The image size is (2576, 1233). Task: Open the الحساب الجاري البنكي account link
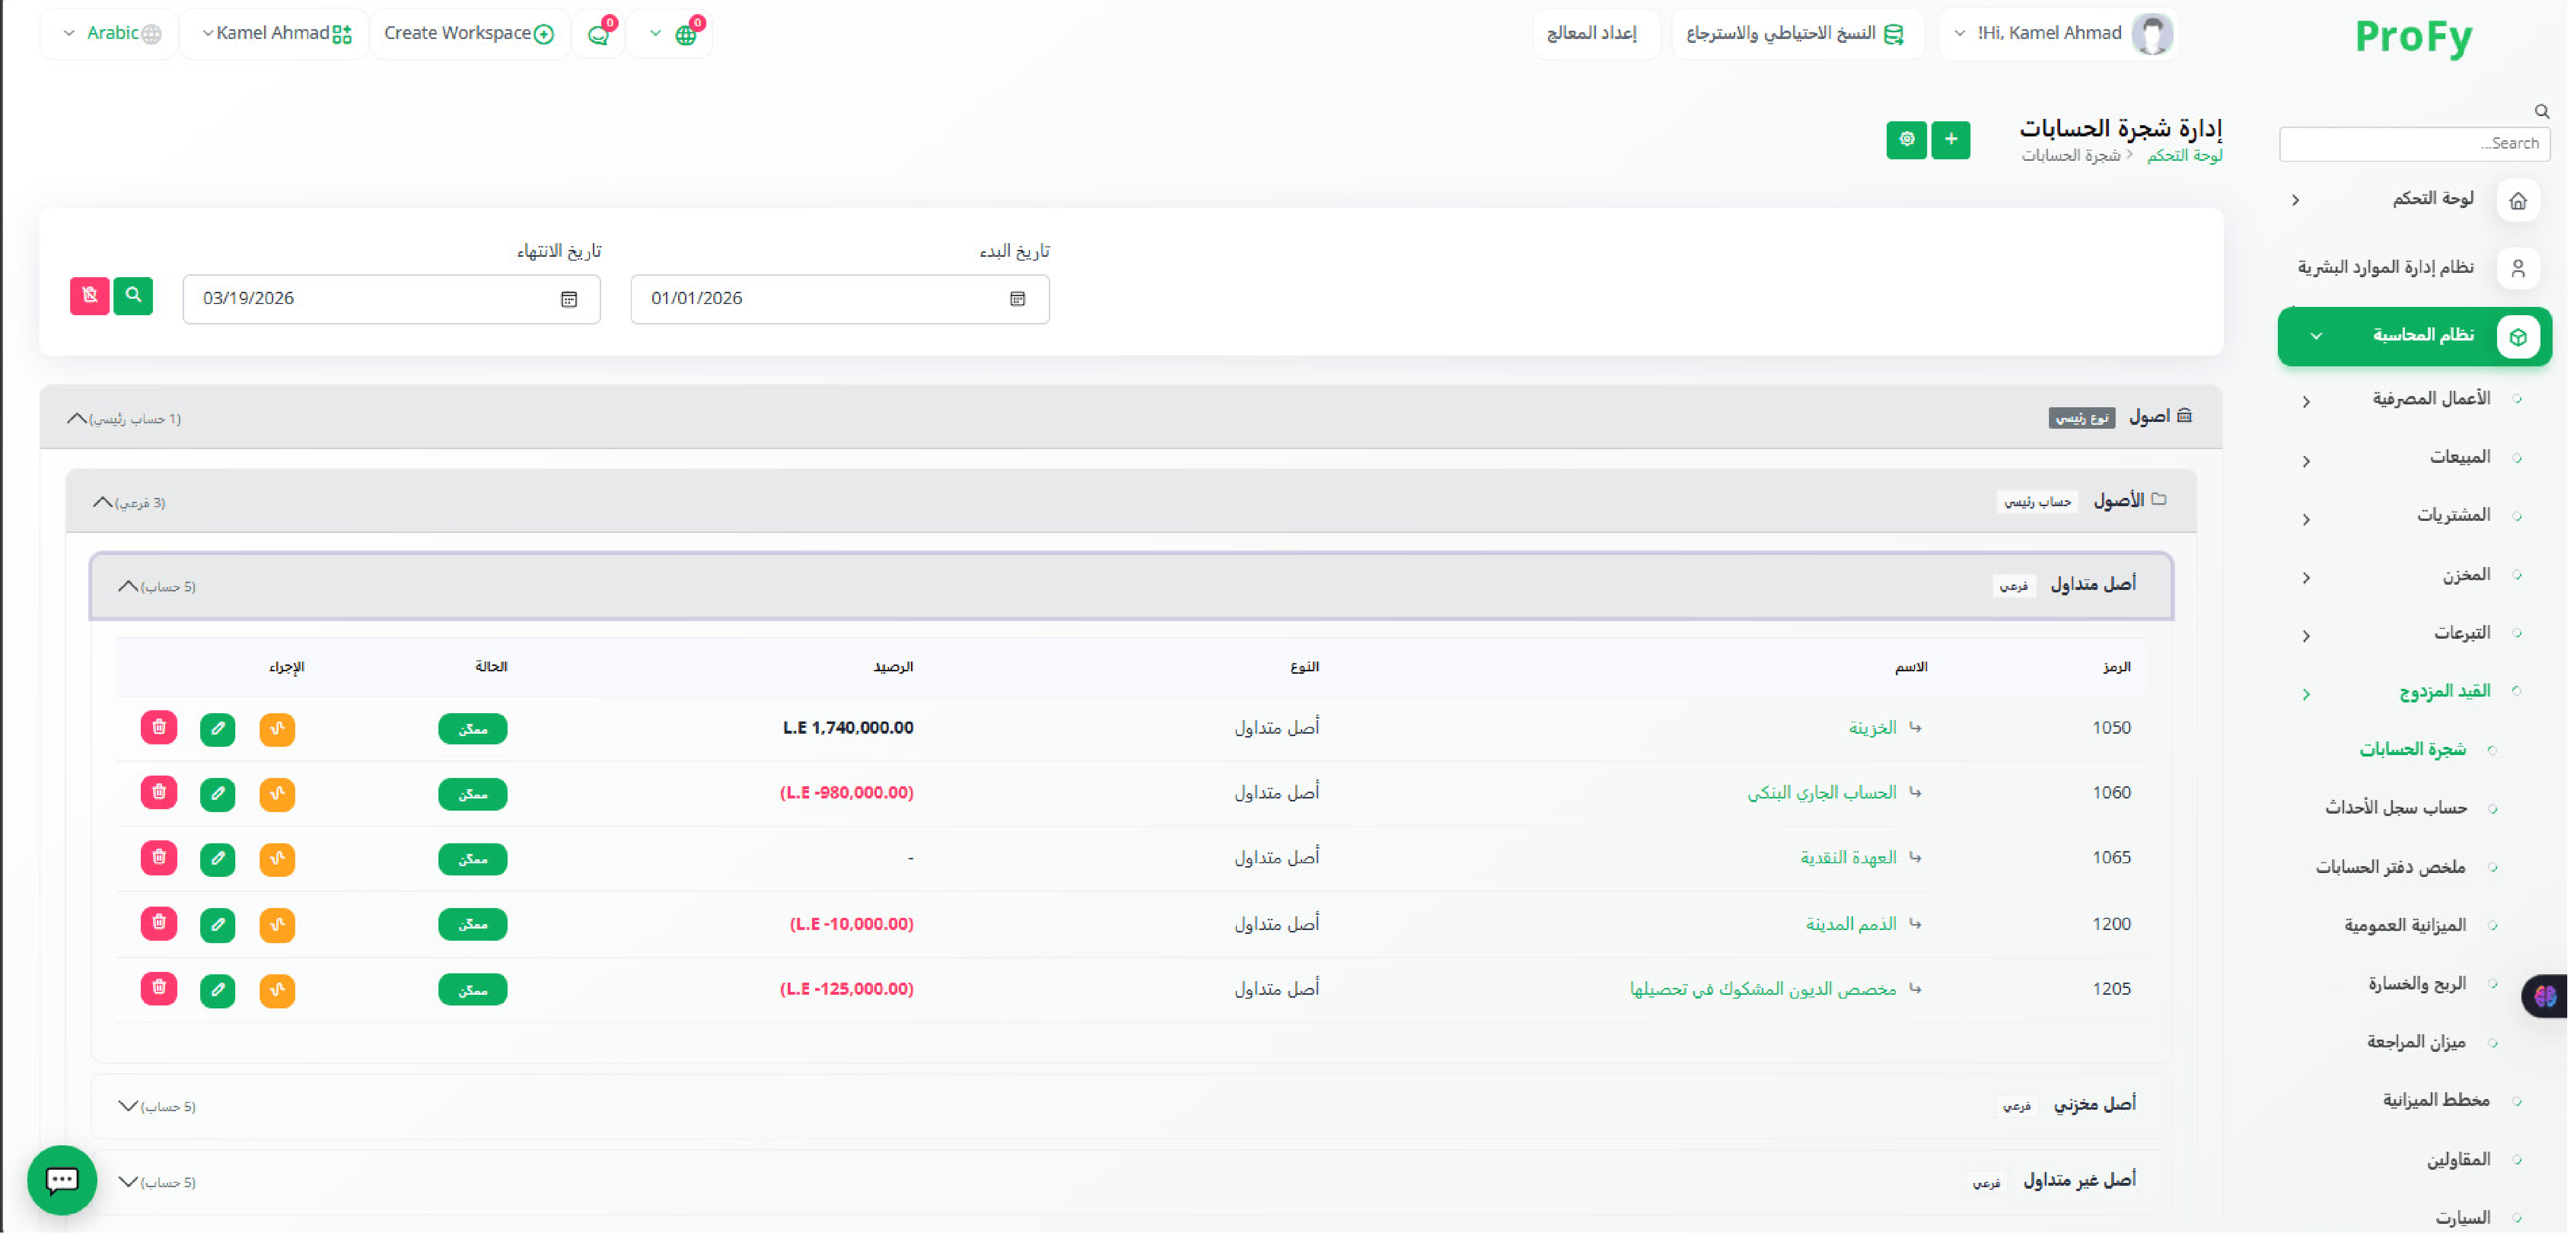(x=1822, y=793)
